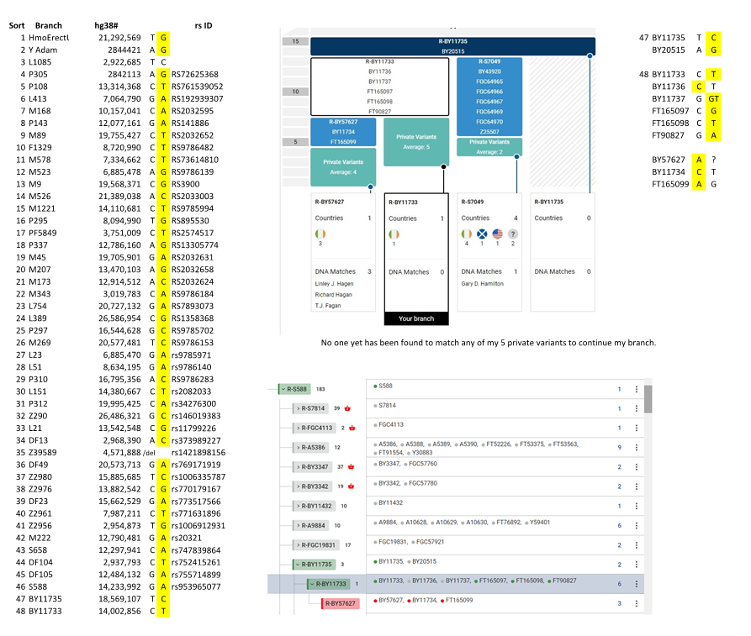Click the R-BY11735 dark blue block
The image size is (751, 636).
click(x=452, y=46)
